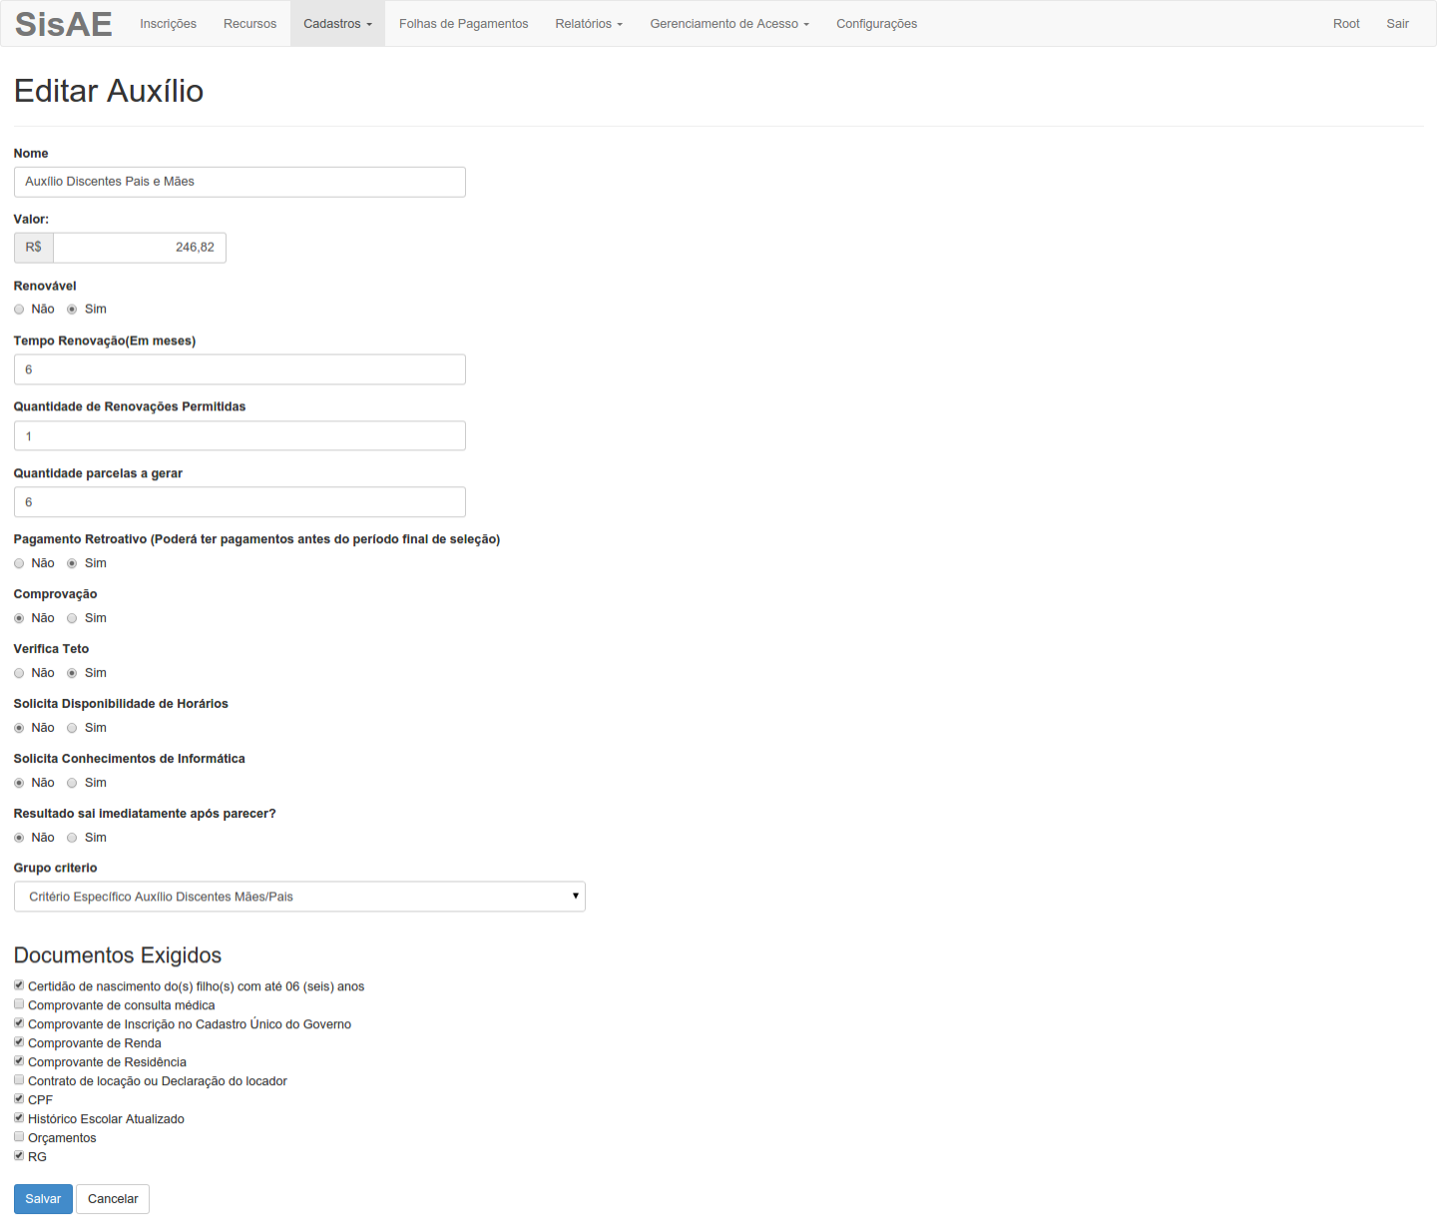The width and height of the screenshot is (1437, 1225).
Task: Toggle the RG checkbox
Action: pos(19,1156)
